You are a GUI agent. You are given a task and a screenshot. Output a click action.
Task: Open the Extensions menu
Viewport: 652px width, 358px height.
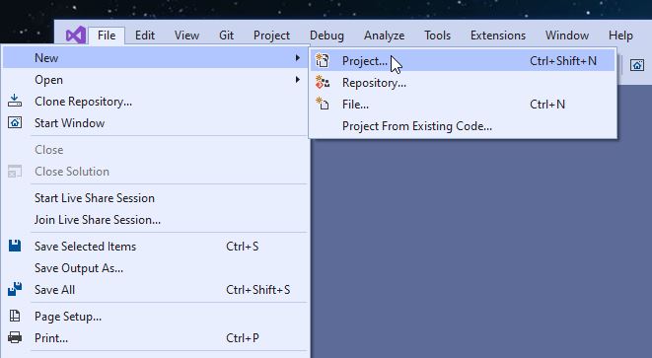(498, 36)
